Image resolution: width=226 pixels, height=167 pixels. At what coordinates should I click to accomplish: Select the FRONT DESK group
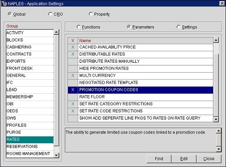(x=30, y=69)
